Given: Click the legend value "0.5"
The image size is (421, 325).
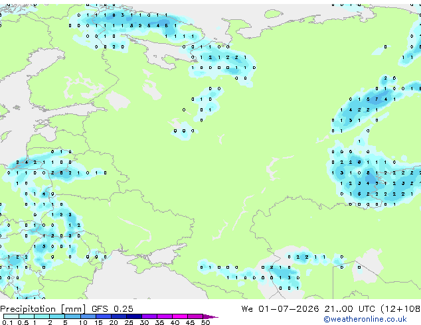Looking at the screenshot, I should 23,322.
